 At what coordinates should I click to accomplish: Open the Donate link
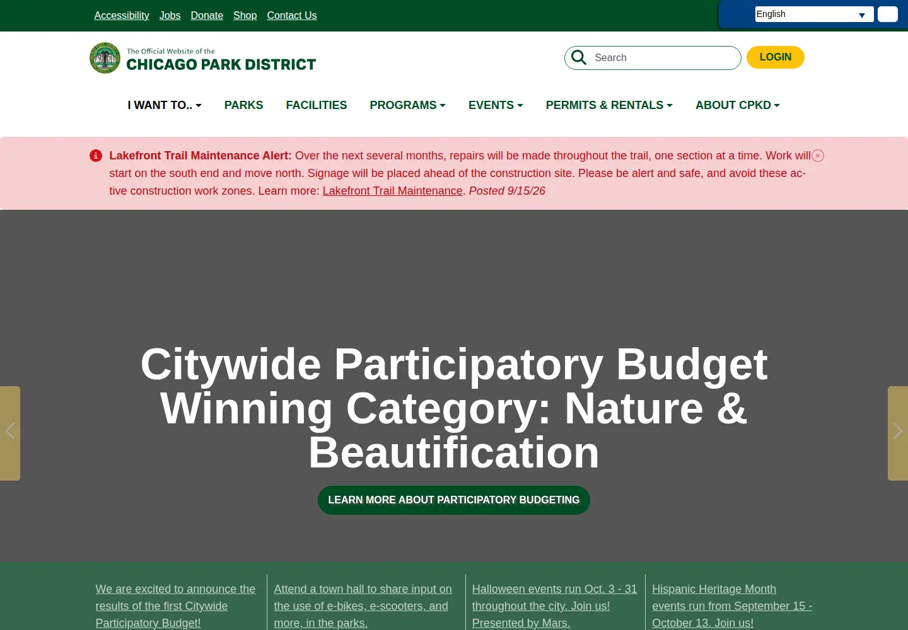pos(207,15)
